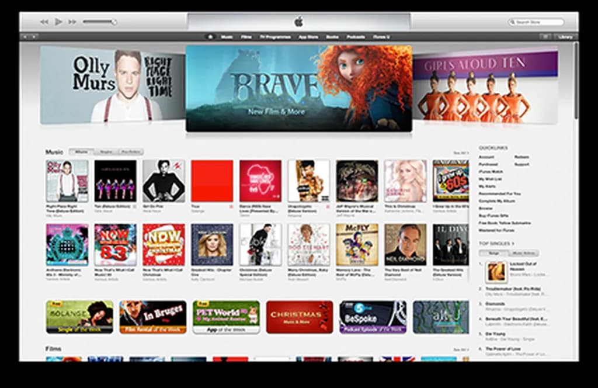Click the volume slider in the toolbar
This screenshot has width=598, height=388.
tap(99, 22)
